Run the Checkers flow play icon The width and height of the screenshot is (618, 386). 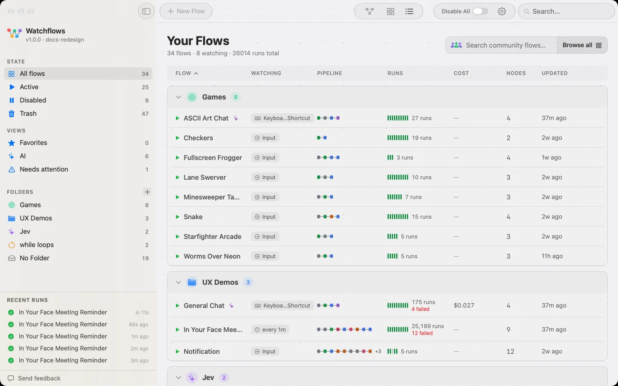point(177,138)
